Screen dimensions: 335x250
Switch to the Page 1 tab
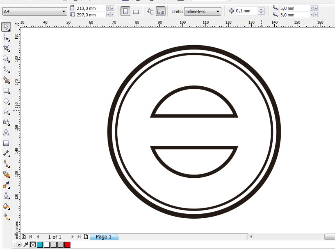click(104, 237)
